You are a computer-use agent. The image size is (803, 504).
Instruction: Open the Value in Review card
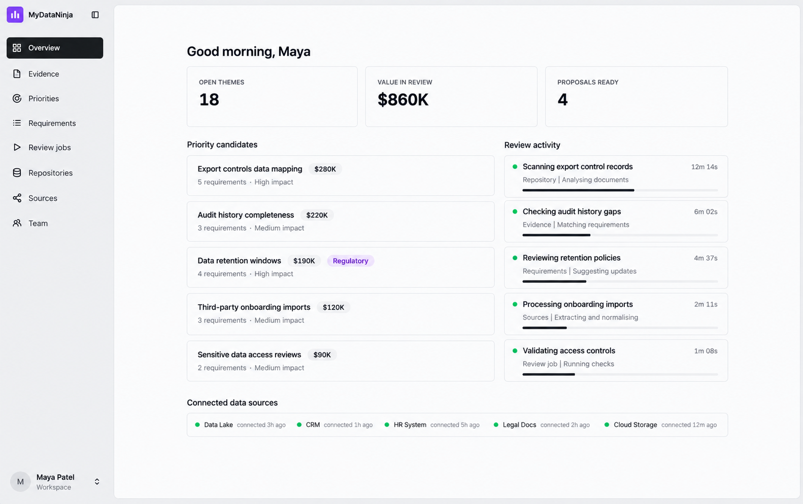(451, 96)
